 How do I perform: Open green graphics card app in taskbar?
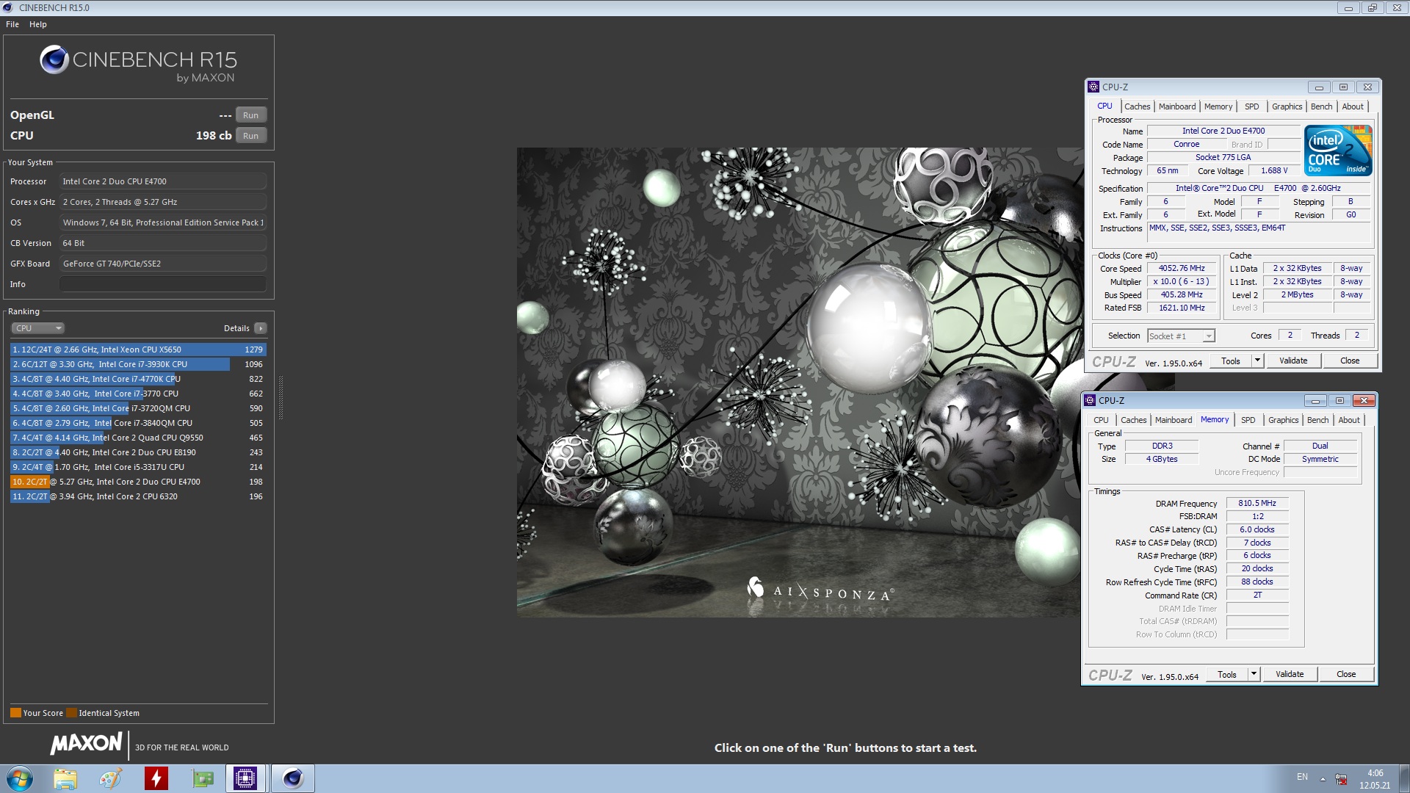[202, 778]
